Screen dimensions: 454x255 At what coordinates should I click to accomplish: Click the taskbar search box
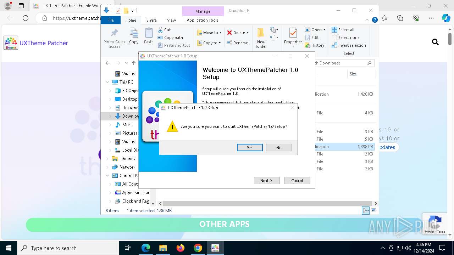tap(68, 248)
